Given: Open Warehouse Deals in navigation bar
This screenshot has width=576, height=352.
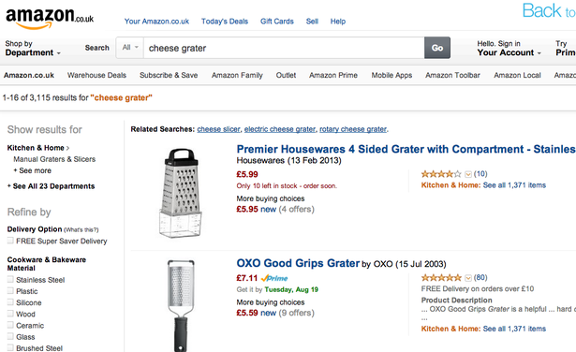Looking at the screenshot, I should (x=96, y=75).
